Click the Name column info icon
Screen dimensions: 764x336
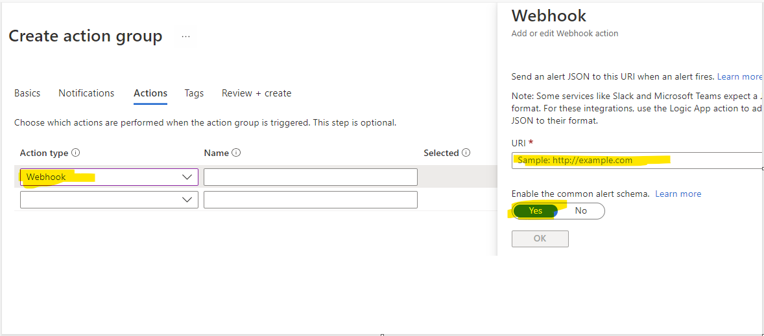click(x=236, y=153)
